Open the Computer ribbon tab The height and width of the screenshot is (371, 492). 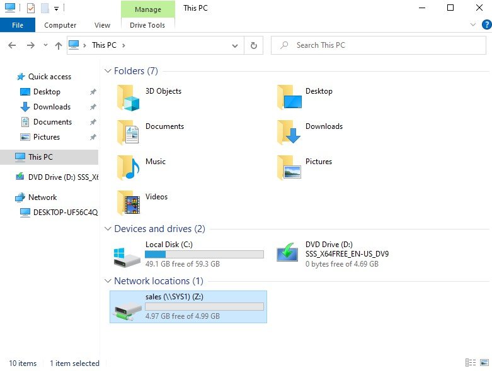pyautogui.click(x=60, y=25)
